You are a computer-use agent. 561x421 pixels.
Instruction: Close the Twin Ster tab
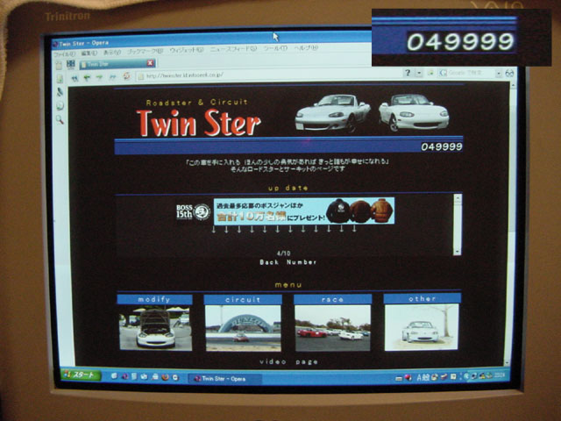pos(151,63)
